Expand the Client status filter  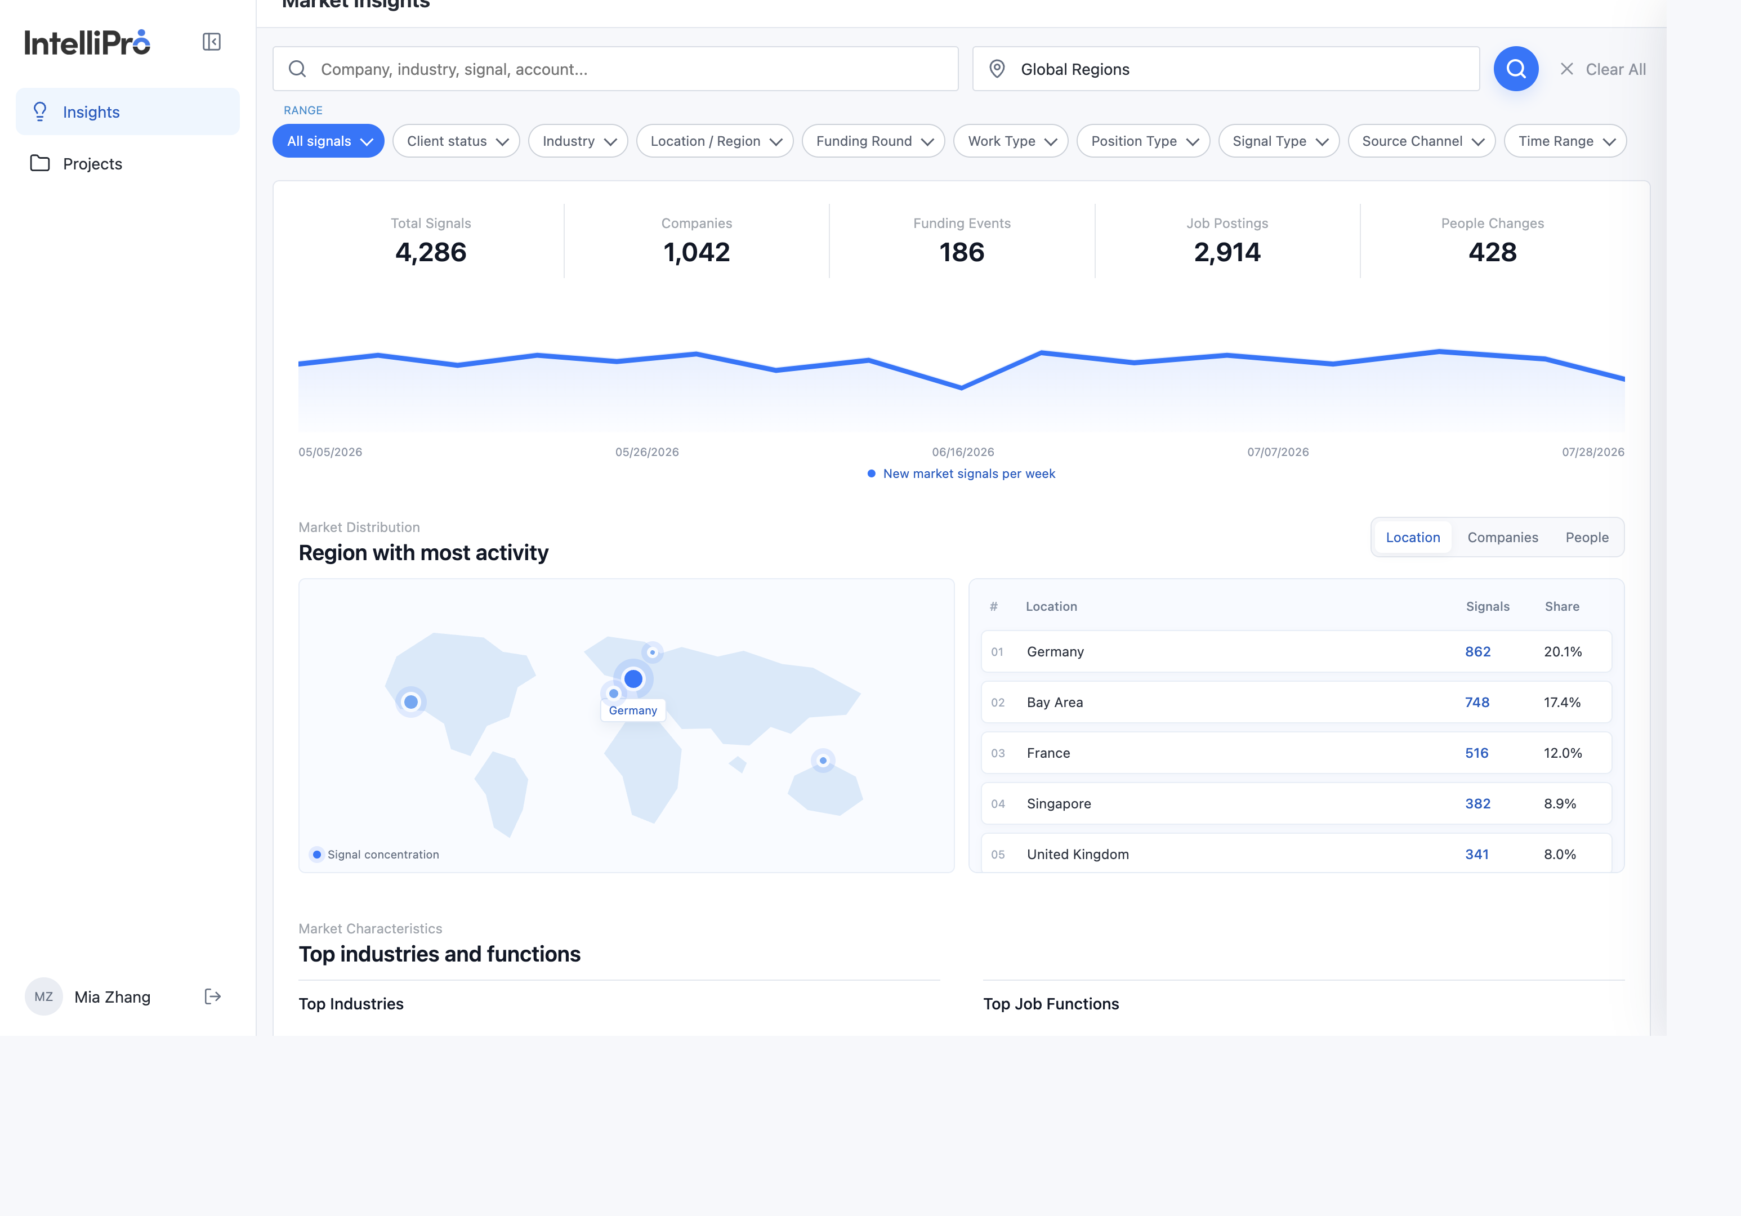(457, 141)
